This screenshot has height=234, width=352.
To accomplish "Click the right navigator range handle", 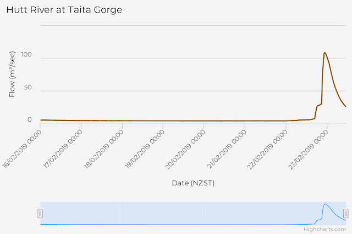I will [x=346, y=213].
